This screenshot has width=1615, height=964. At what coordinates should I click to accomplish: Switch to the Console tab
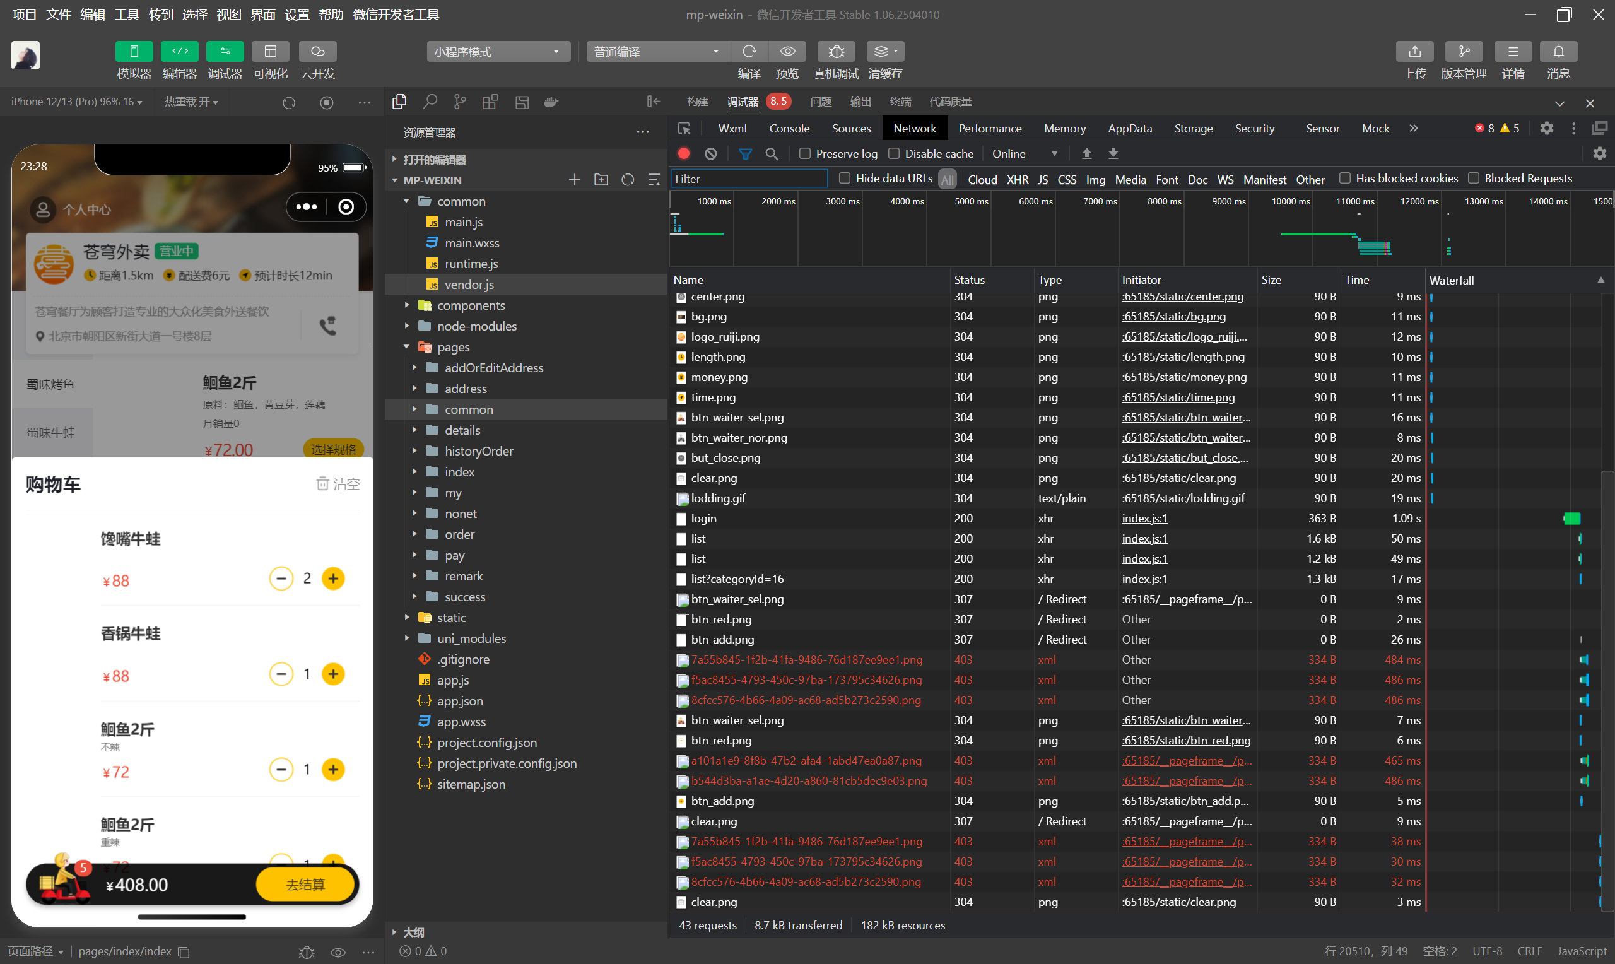coord(789,129)
